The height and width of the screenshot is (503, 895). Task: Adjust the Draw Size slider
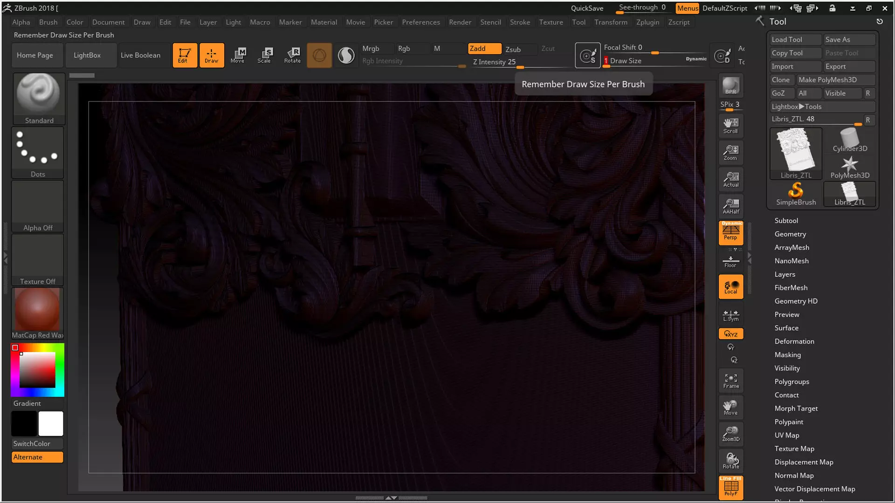(x=654, y=61)
